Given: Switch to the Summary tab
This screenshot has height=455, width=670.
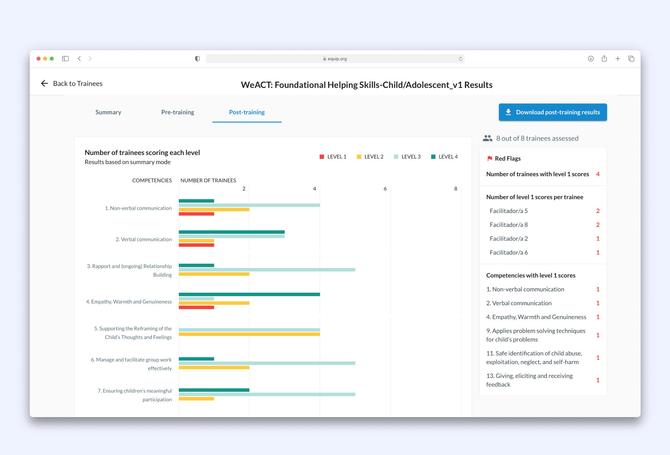Looking at the screenshot, I should 108,112.
